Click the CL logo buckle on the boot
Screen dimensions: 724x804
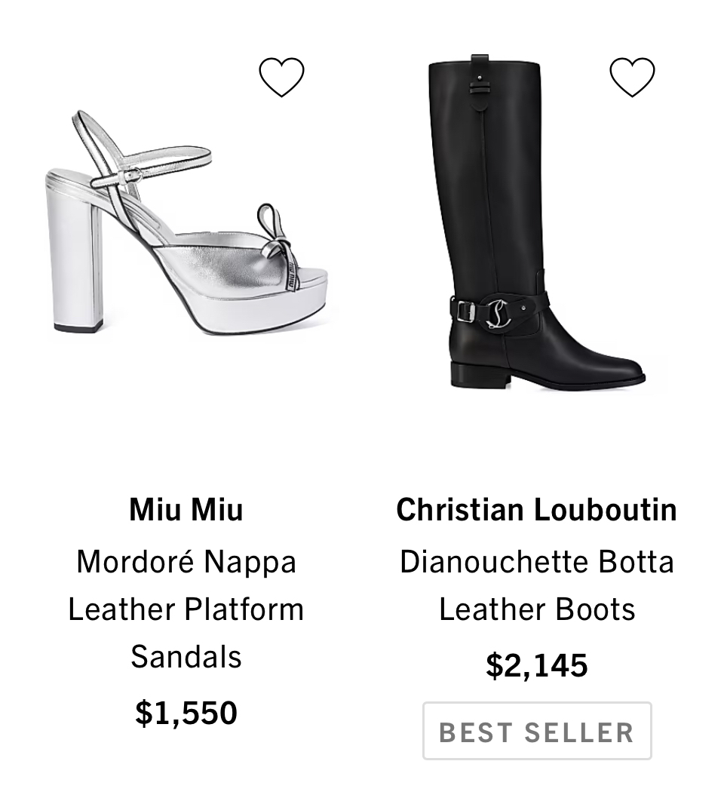[498, 311]
